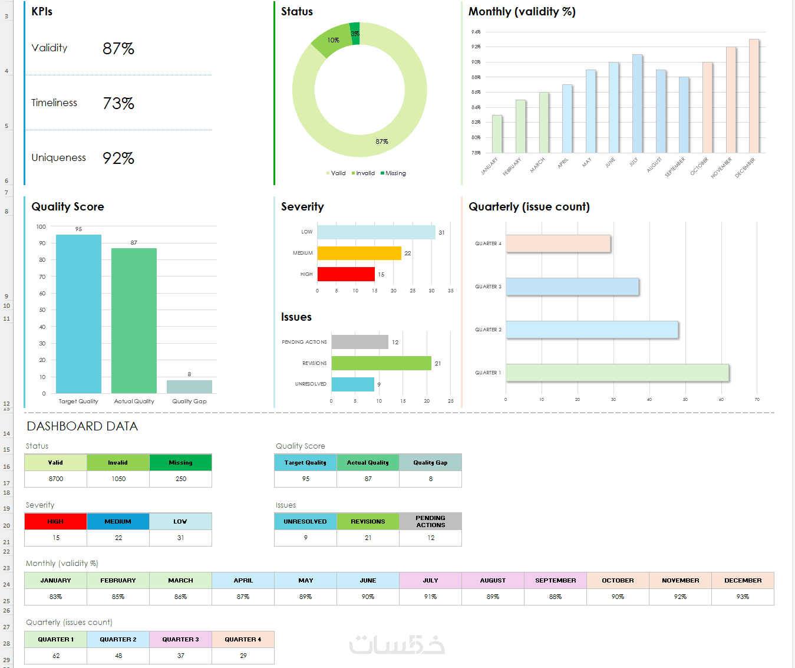Click the Actual Quality bar labeled 87
Screen dimensions: 795x668
[134, 321]
